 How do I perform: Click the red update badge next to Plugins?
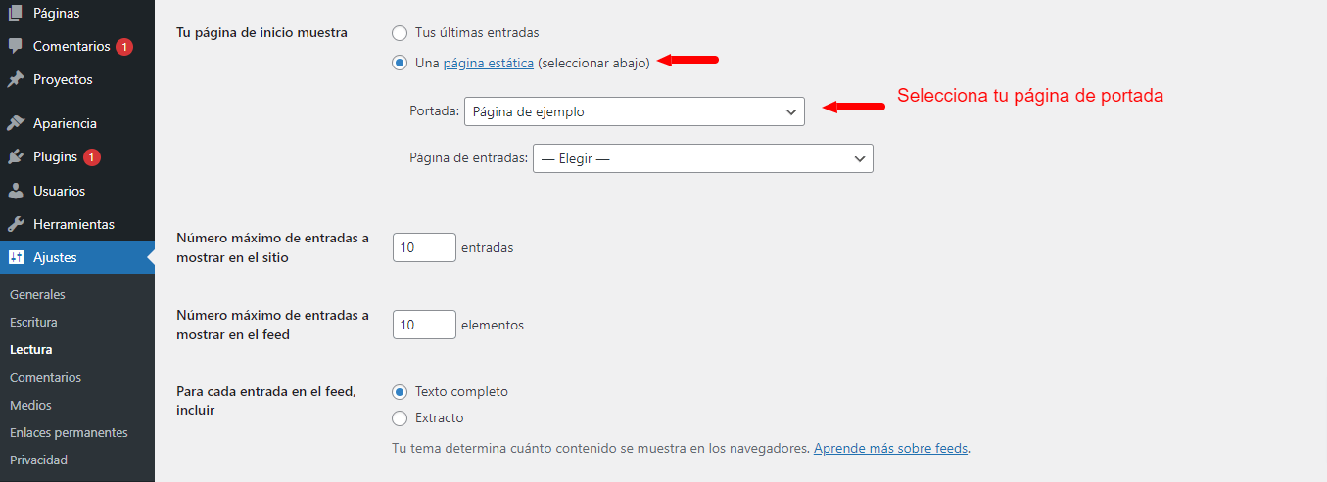(91, 156)
